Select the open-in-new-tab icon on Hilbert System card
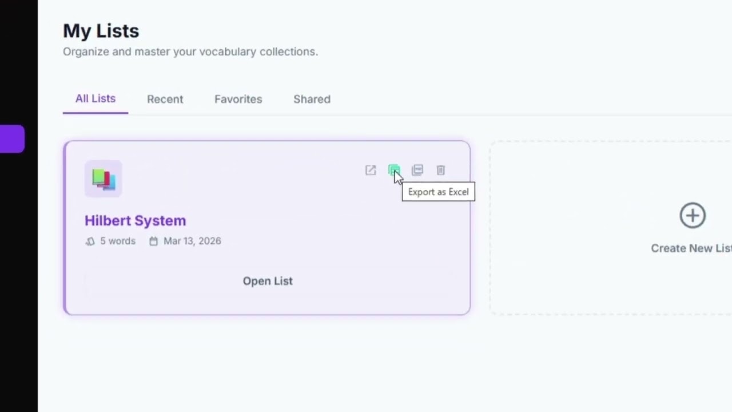The image size is (732, 412). coord(371,170)
